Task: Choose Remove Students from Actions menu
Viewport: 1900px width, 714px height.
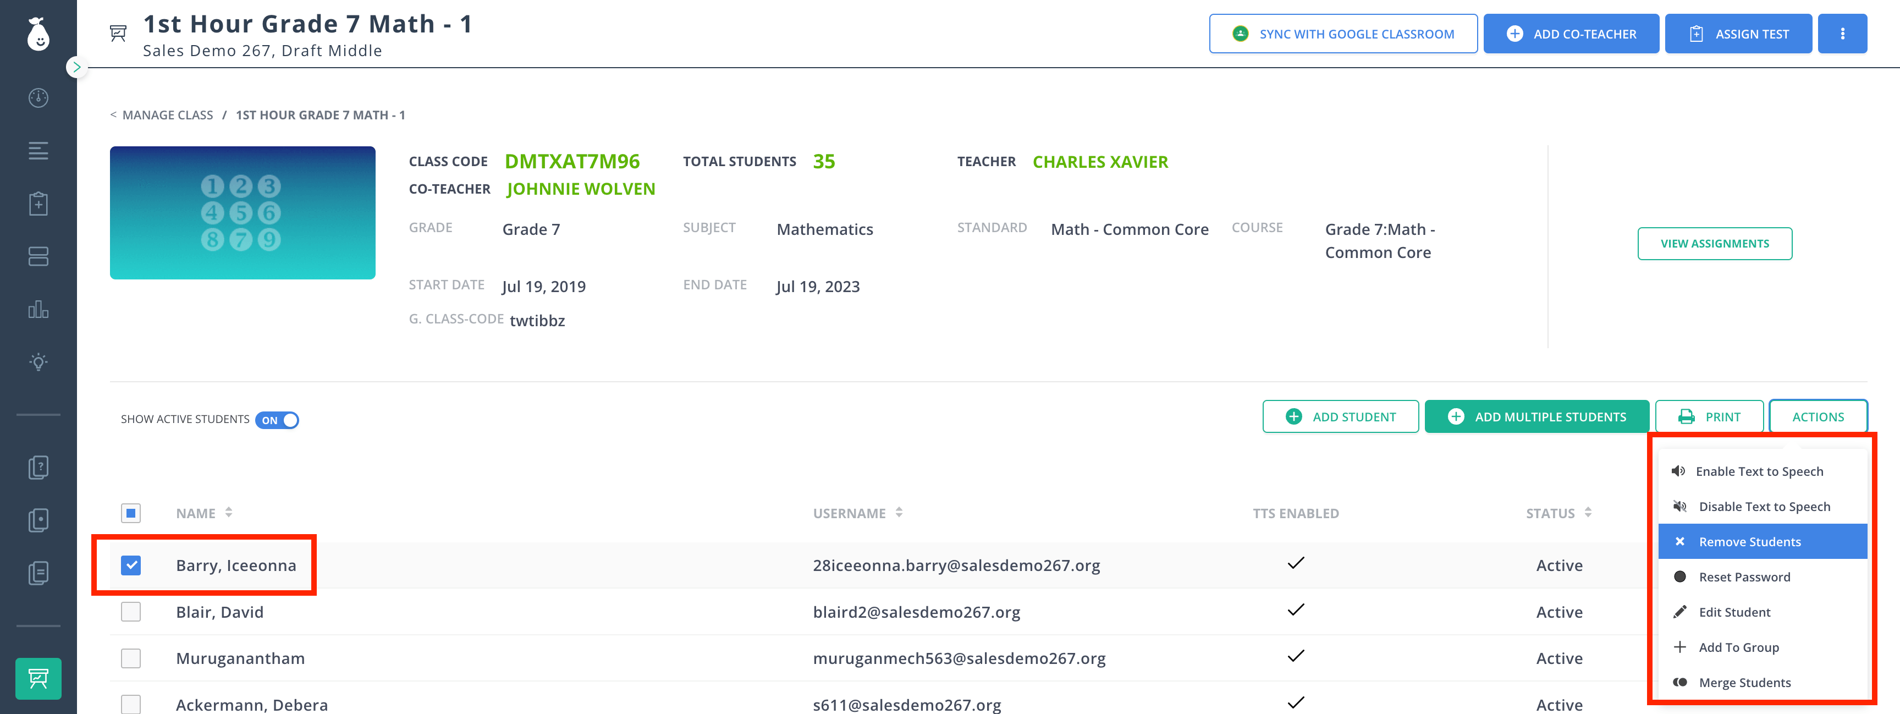Action: (1763, 541)
